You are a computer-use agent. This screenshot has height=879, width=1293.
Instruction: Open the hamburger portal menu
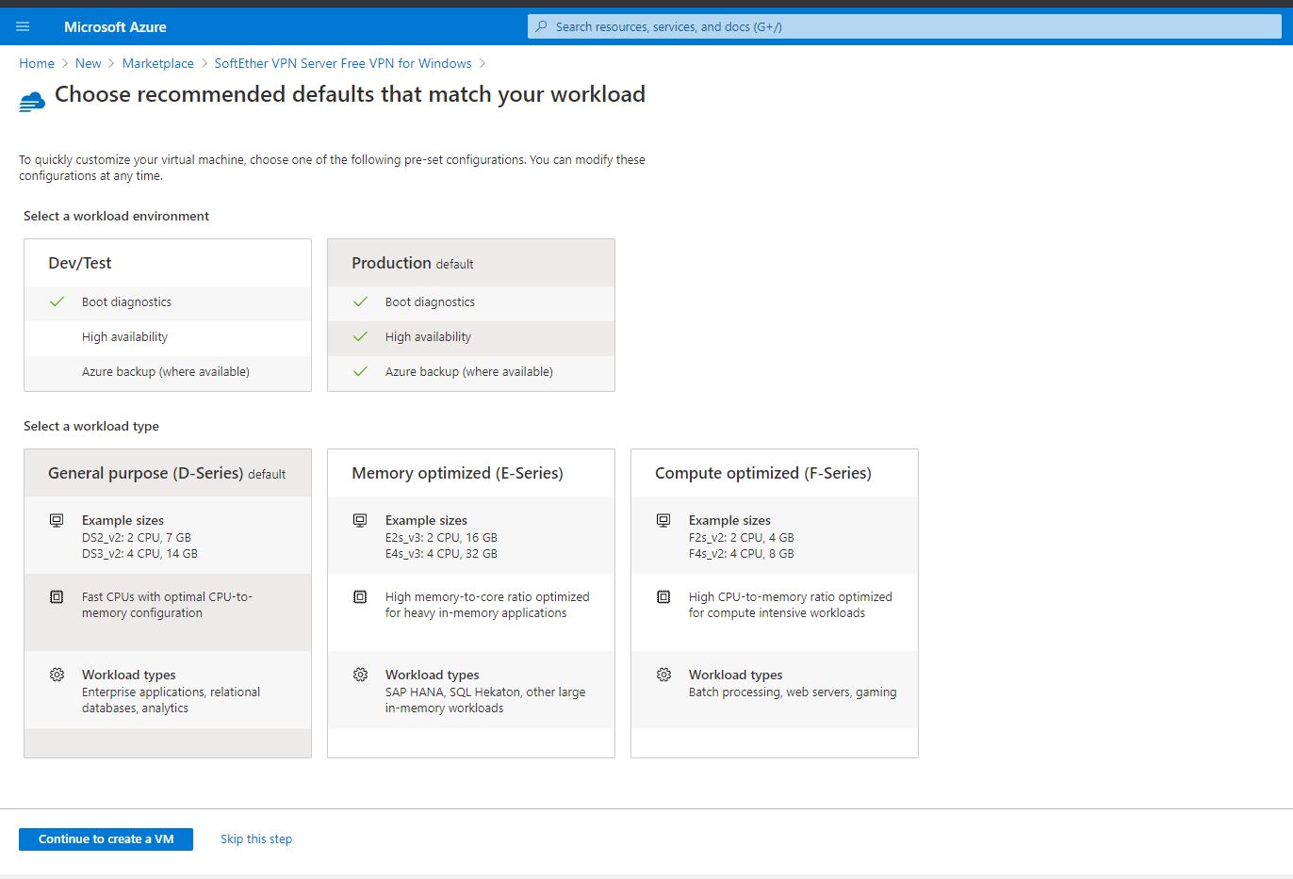[23, 26]
